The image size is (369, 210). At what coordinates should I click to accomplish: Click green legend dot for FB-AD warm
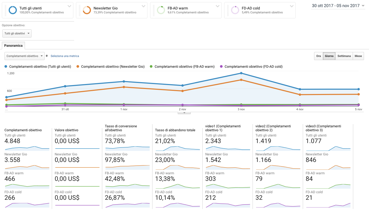[151, 67]
